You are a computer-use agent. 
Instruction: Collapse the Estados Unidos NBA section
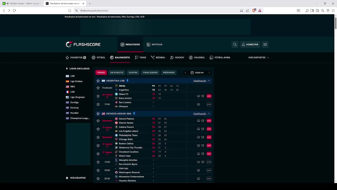(209, 114)
